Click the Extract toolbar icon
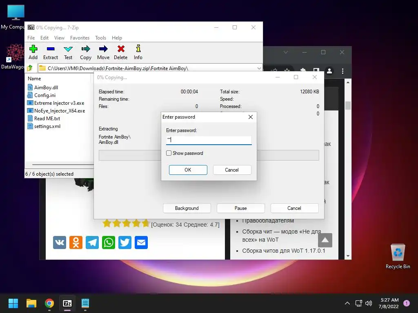The height and width of the screenshot is (313, 418). 50,52
